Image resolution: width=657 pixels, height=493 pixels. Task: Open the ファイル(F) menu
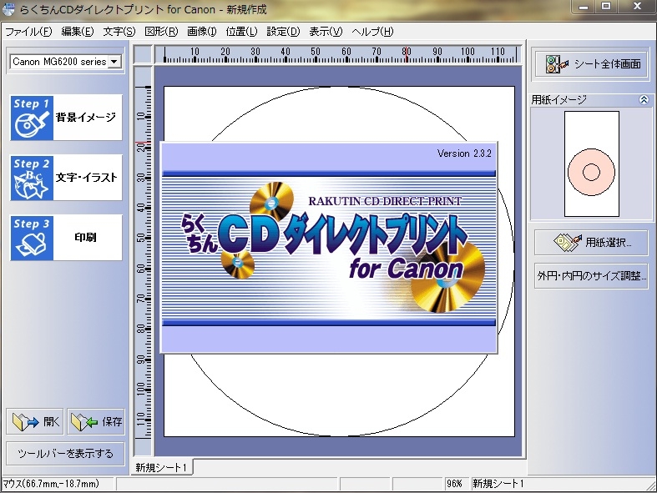click(28, 32)
